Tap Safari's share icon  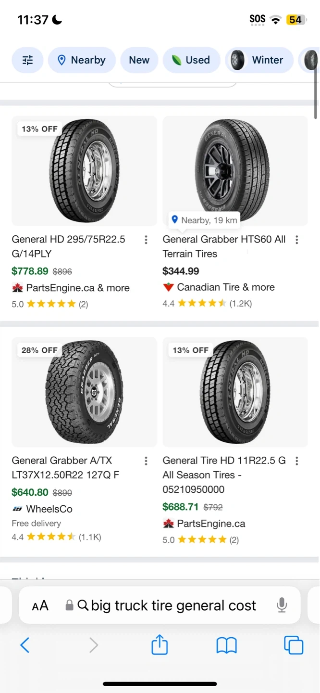pyautogui.click(x=160, y=645)
